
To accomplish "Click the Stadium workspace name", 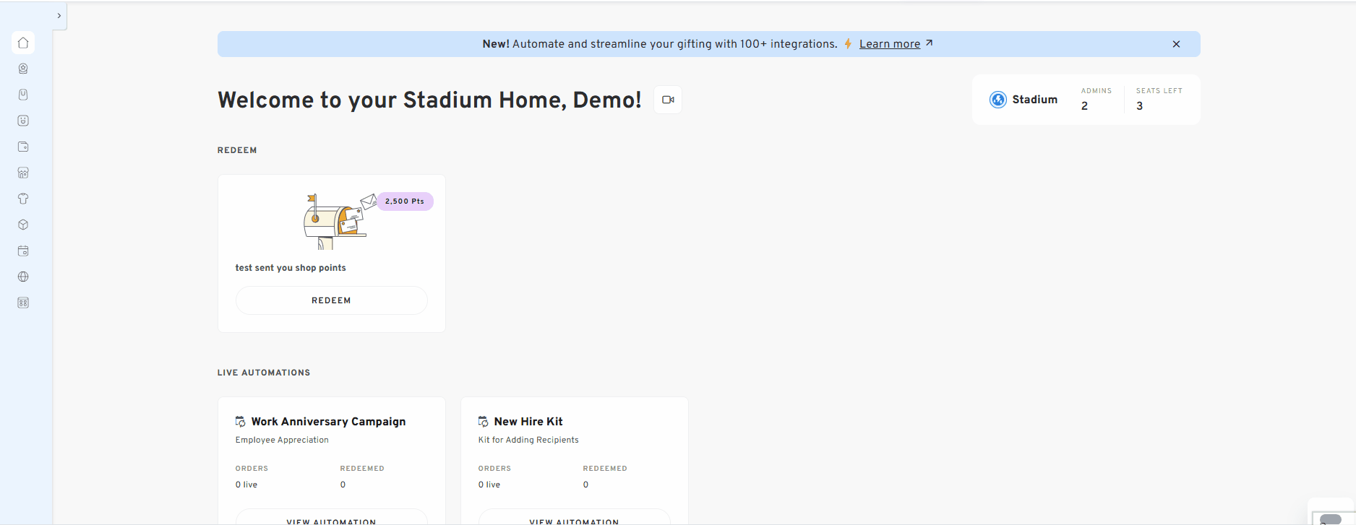I will [1034, 100].
